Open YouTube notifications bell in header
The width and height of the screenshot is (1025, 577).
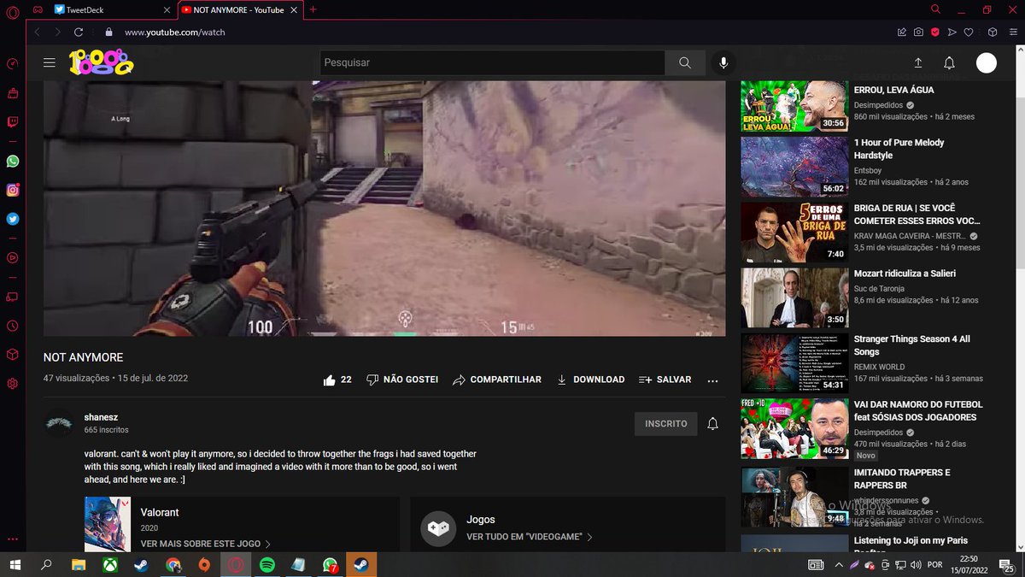click(949, 62)
